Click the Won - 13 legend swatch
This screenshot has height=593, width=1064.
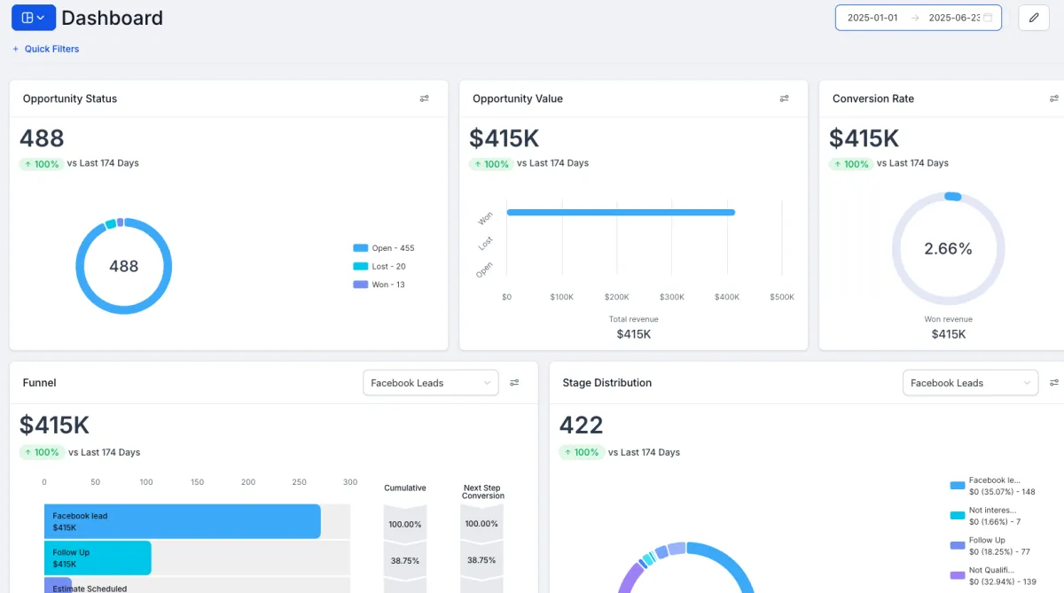360,285
